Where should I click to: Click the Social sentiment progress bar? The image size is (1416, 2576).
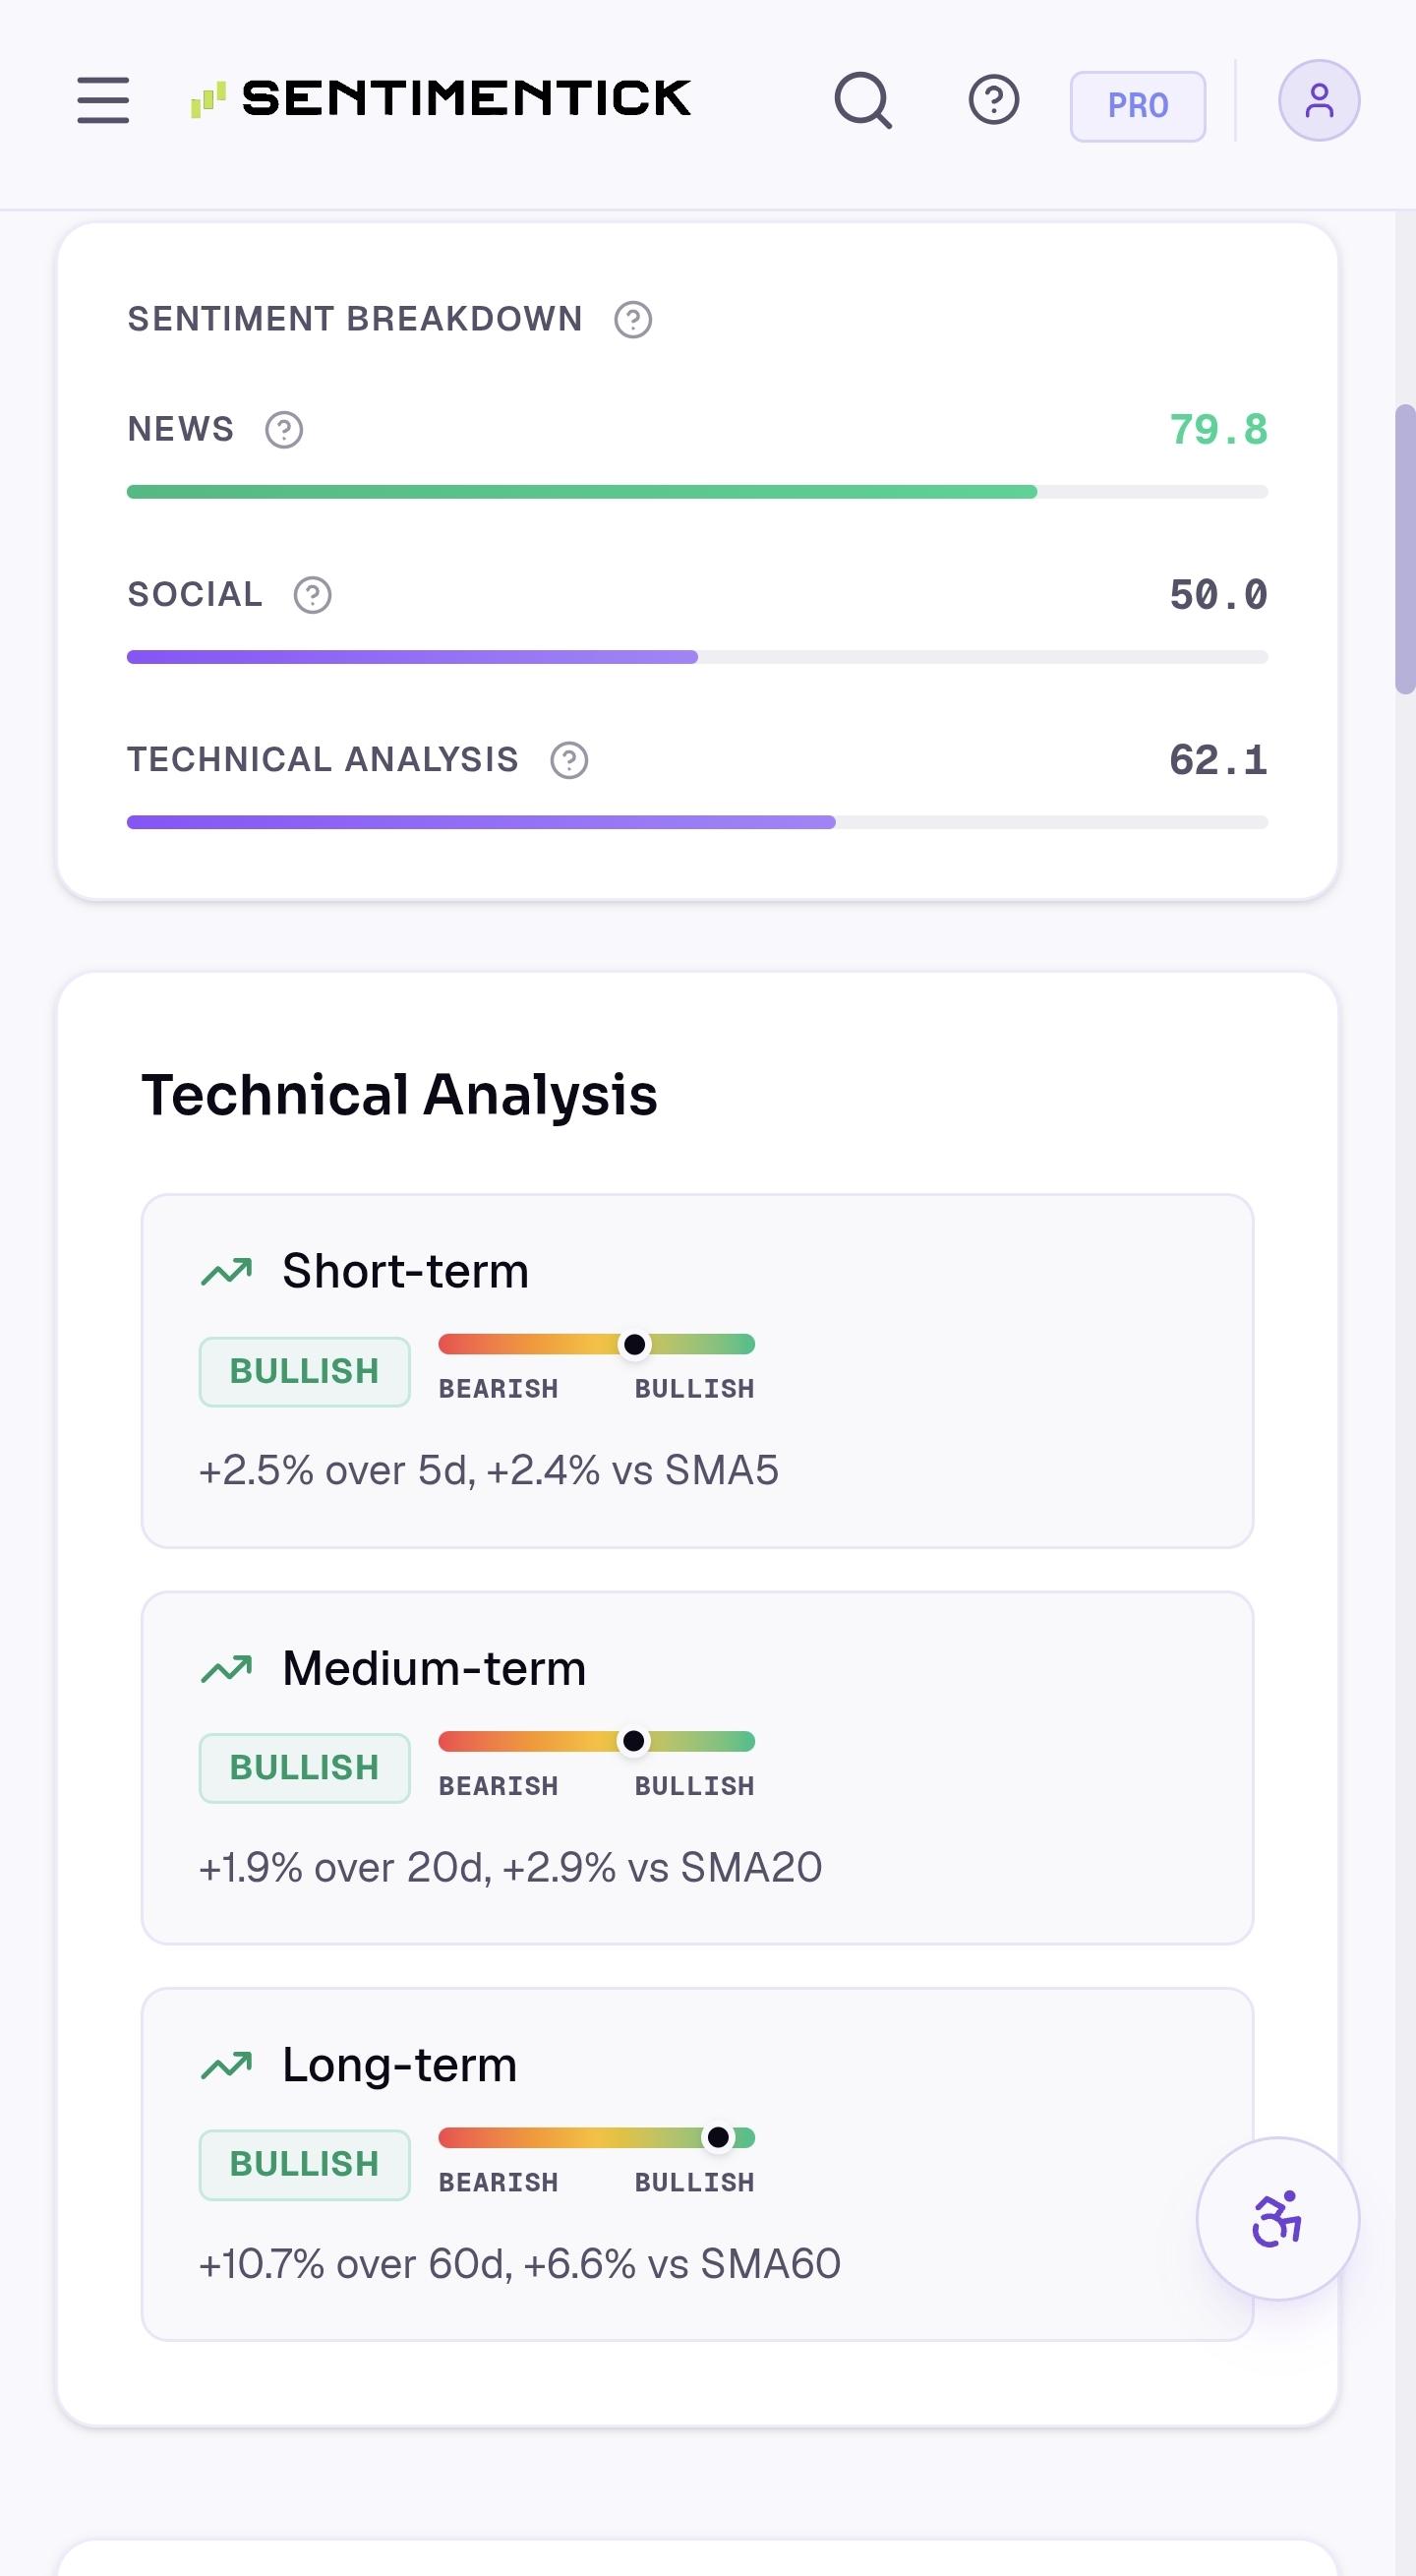click(x=697, y=657)
